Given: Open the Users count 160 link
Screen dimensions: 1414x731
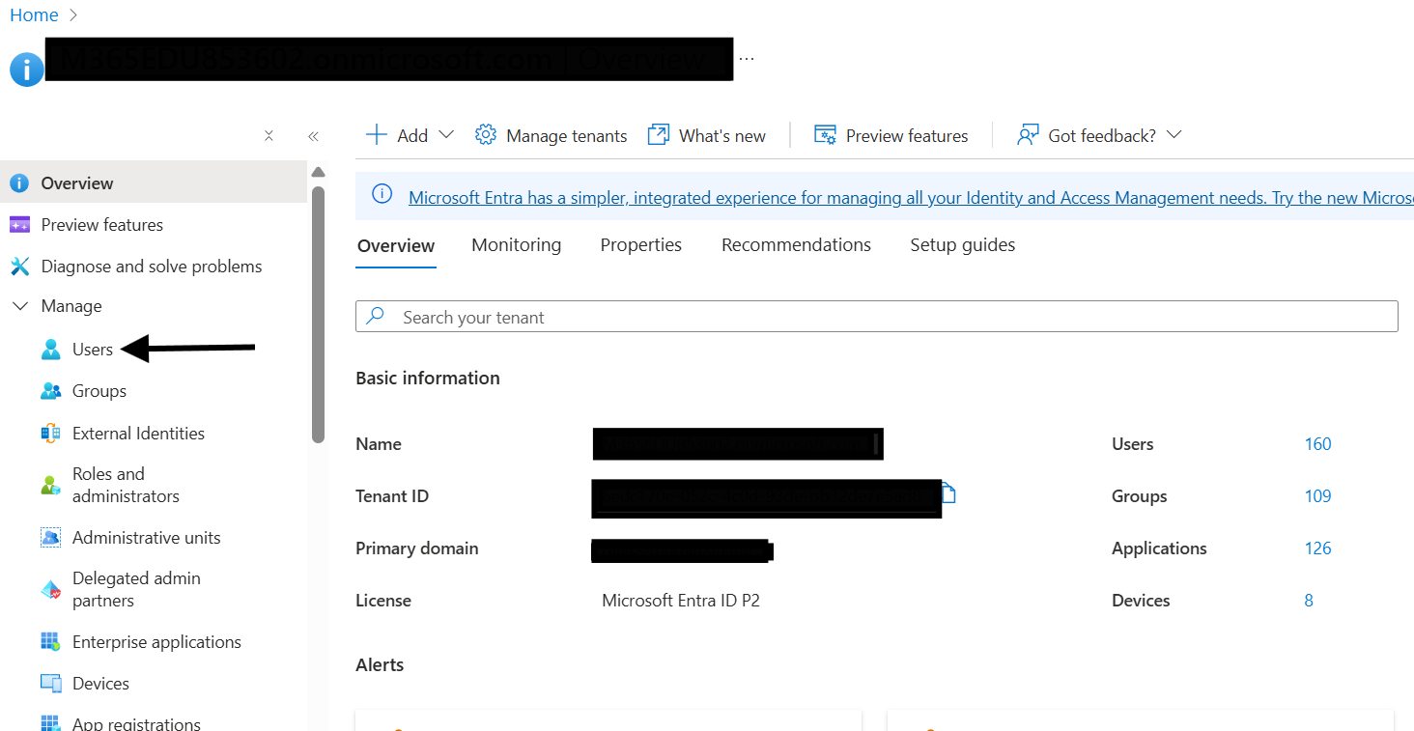Looking at the screenshot, I should coord(1317,444).
